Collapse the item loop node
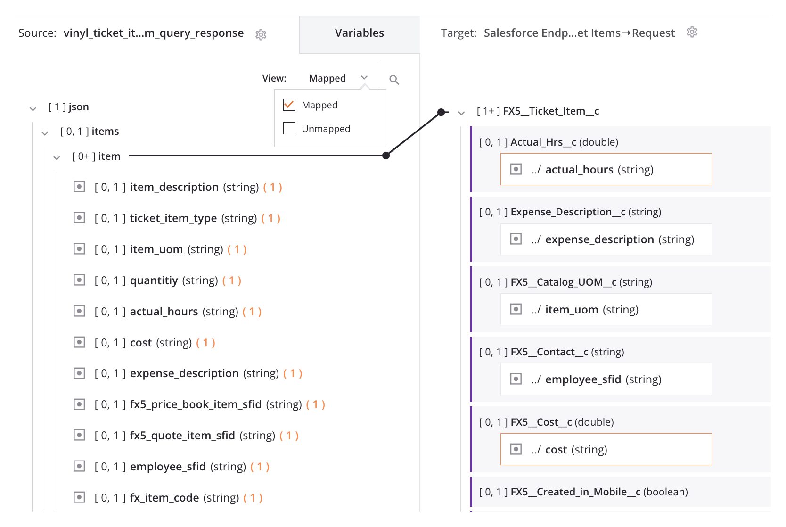 [x=57, y=158]
